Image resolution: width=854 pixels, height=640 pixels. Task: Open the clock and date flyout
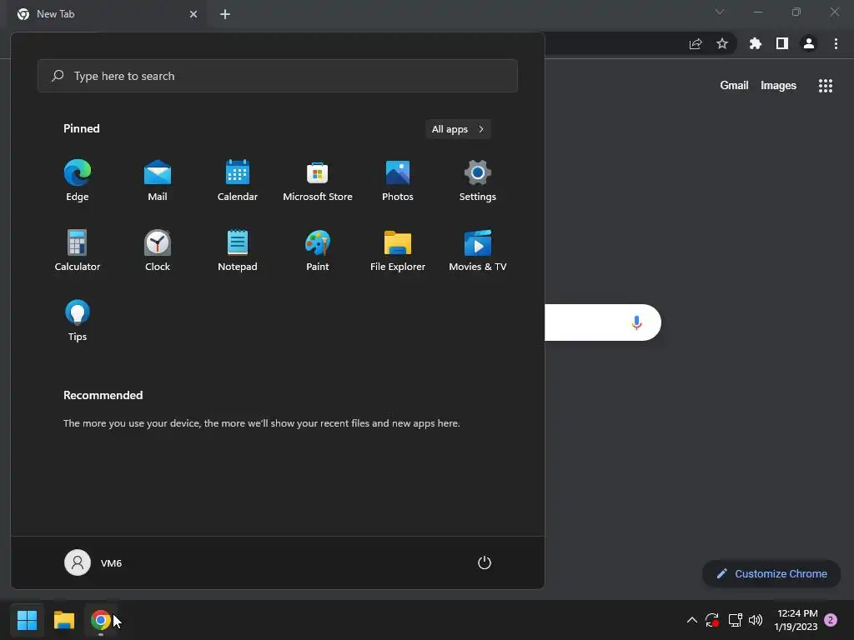pos(796,620)
